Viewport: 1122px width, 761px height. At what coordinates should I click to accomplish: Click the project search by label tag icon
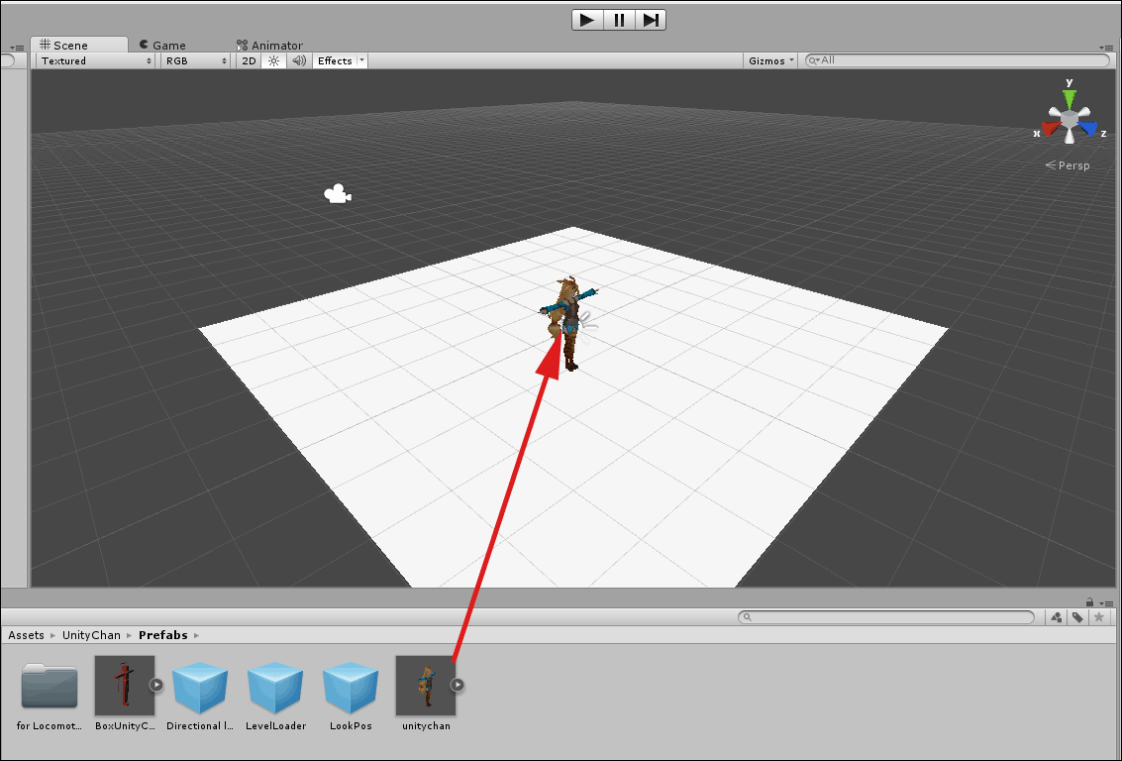click(x=1076, y=617)
